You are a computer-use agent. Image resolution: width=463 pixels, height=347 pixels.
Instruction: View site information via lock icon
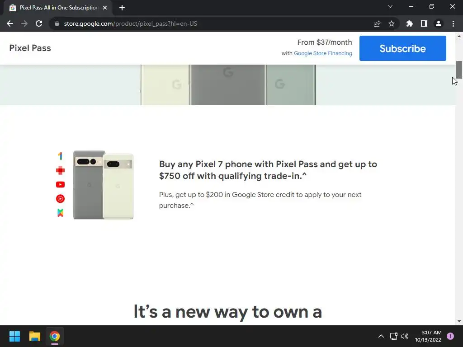coord(57,23)
